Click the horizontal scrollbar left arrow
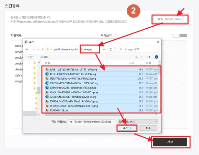This screenshot has width=199, height=155. 43,114
